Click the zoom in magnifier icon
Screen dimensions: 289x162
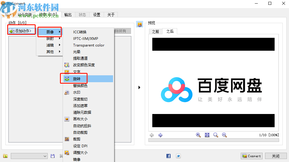(x=198, y=135)
